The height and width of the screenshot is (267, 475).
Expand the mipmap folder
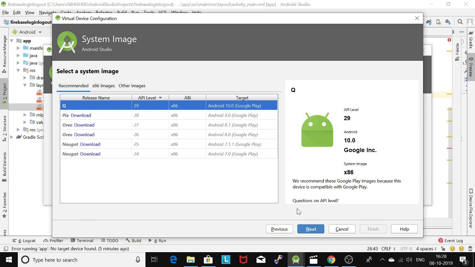(x=25, y=115)
